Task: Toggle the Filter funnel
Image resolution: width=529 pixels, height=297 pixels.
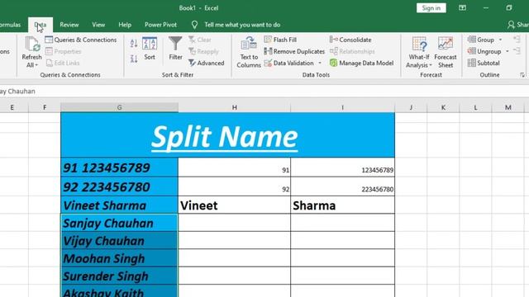Action: coord(175,49)
